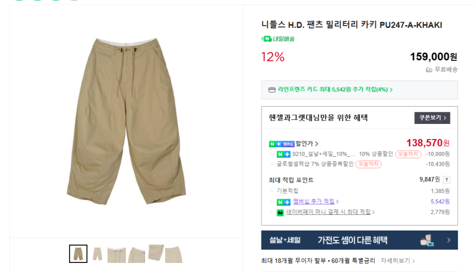
Task: Select the second light beige pants thumbnail
Action: pyautogui.click(x=98, y=253)
